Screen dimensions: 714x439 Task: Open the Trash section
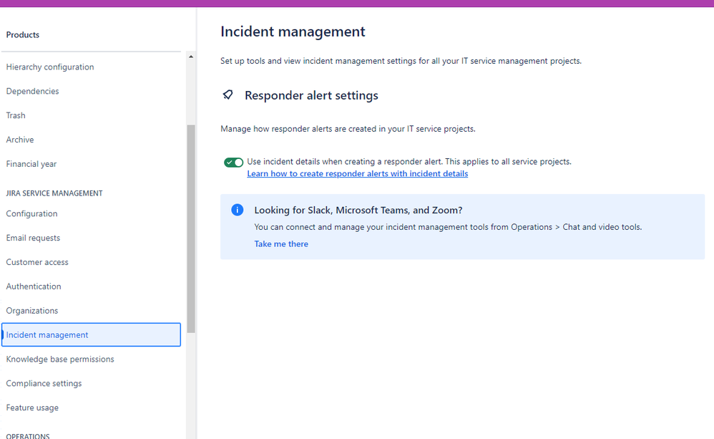[x=15, y=115]
